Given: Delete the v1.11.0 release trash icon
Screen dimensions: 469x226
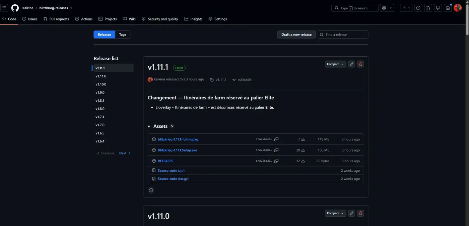Looking at the screenshot, I should [360, 213].
